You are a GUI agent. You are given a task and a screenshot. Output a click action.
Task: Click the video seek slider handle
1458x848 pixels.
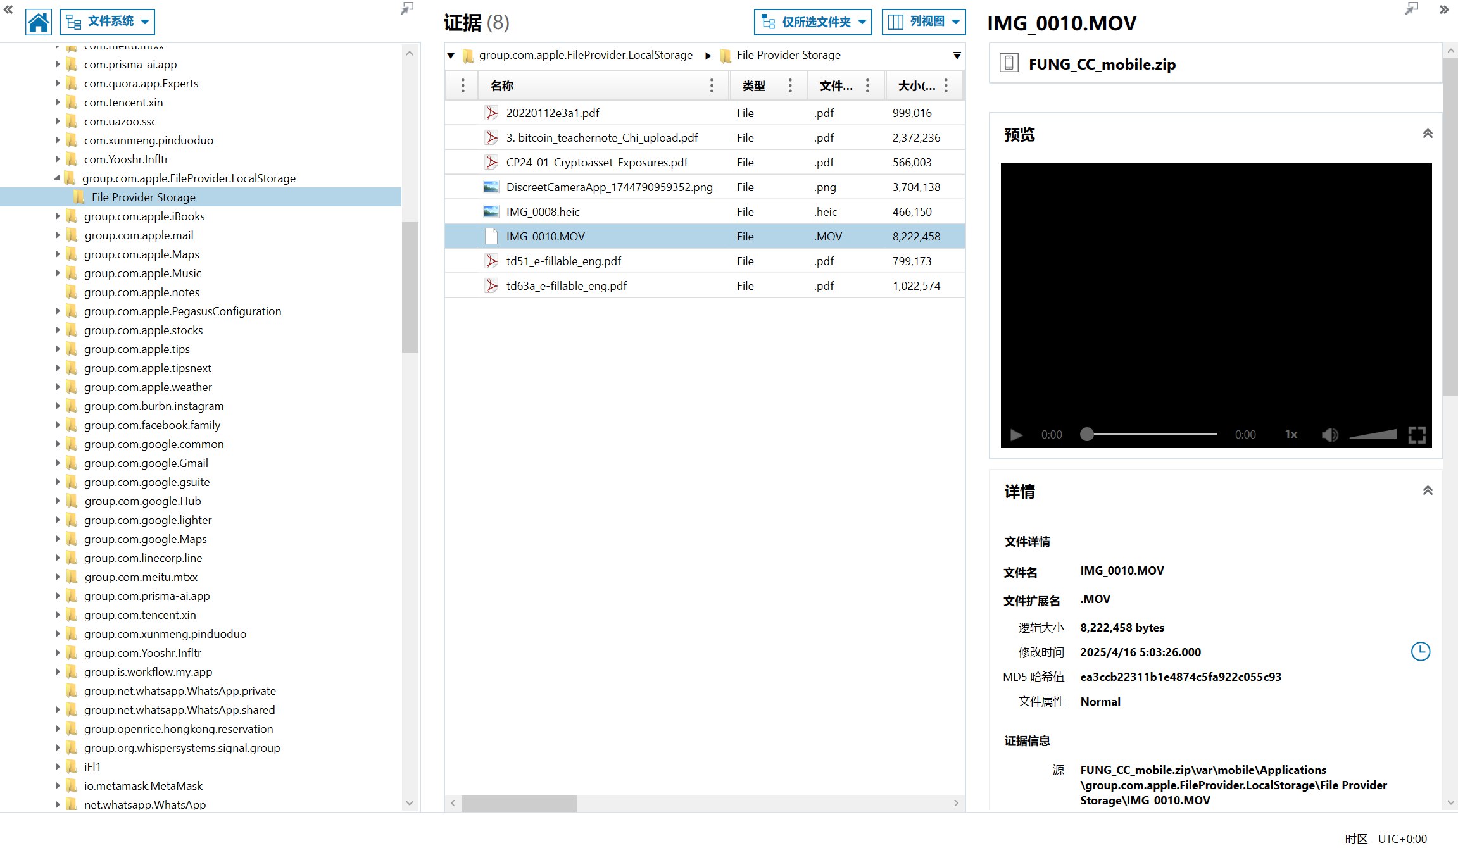(x=1086, y=434)
